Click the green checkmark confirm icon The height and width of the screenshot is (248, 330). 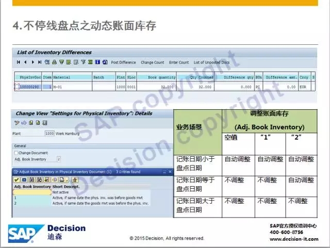tap(16, 179)
